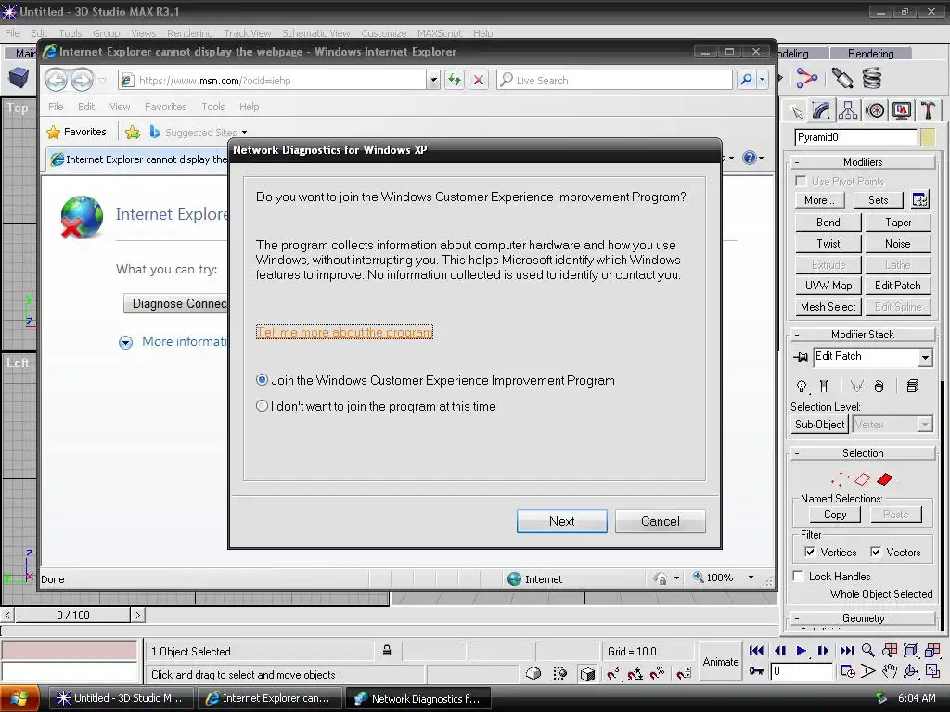Toggle the Pin Stack pushpin icon

point(801,357)
